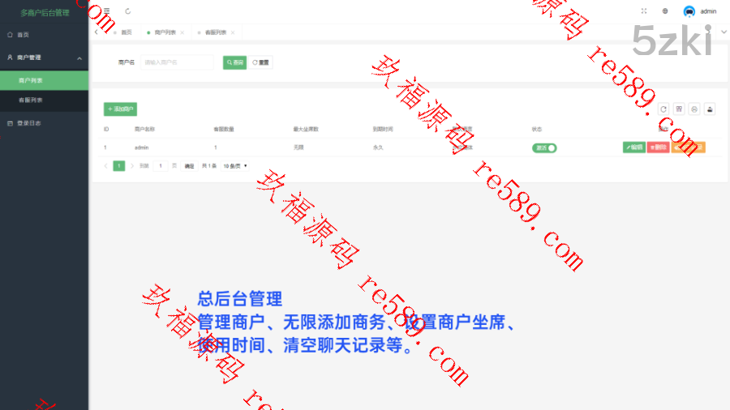Viewport: 730px width, 410px height.
Task: Open the 10条/页 page size dropdown
Action: (235, 165)
